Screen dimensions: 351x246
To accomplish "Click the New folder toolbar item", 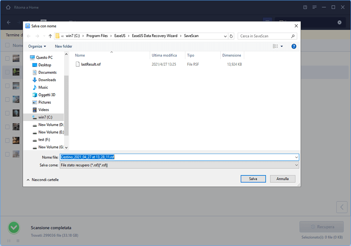I will pyautogui.click(x=64, y=46).
